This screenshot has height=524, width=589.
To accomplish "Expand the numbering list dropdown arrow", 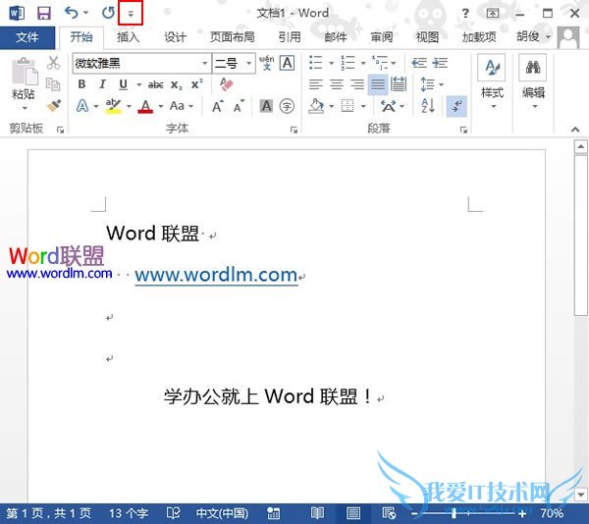I will coord(363,63).
